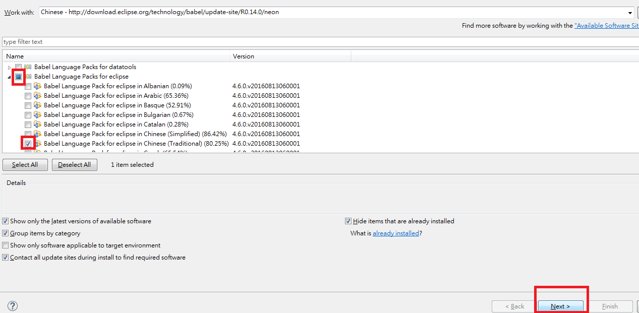Click the Catalan language pack feature icon
The height and width of the screenshot is (313, 639).
pyautogui.click(x=37, y=124)
